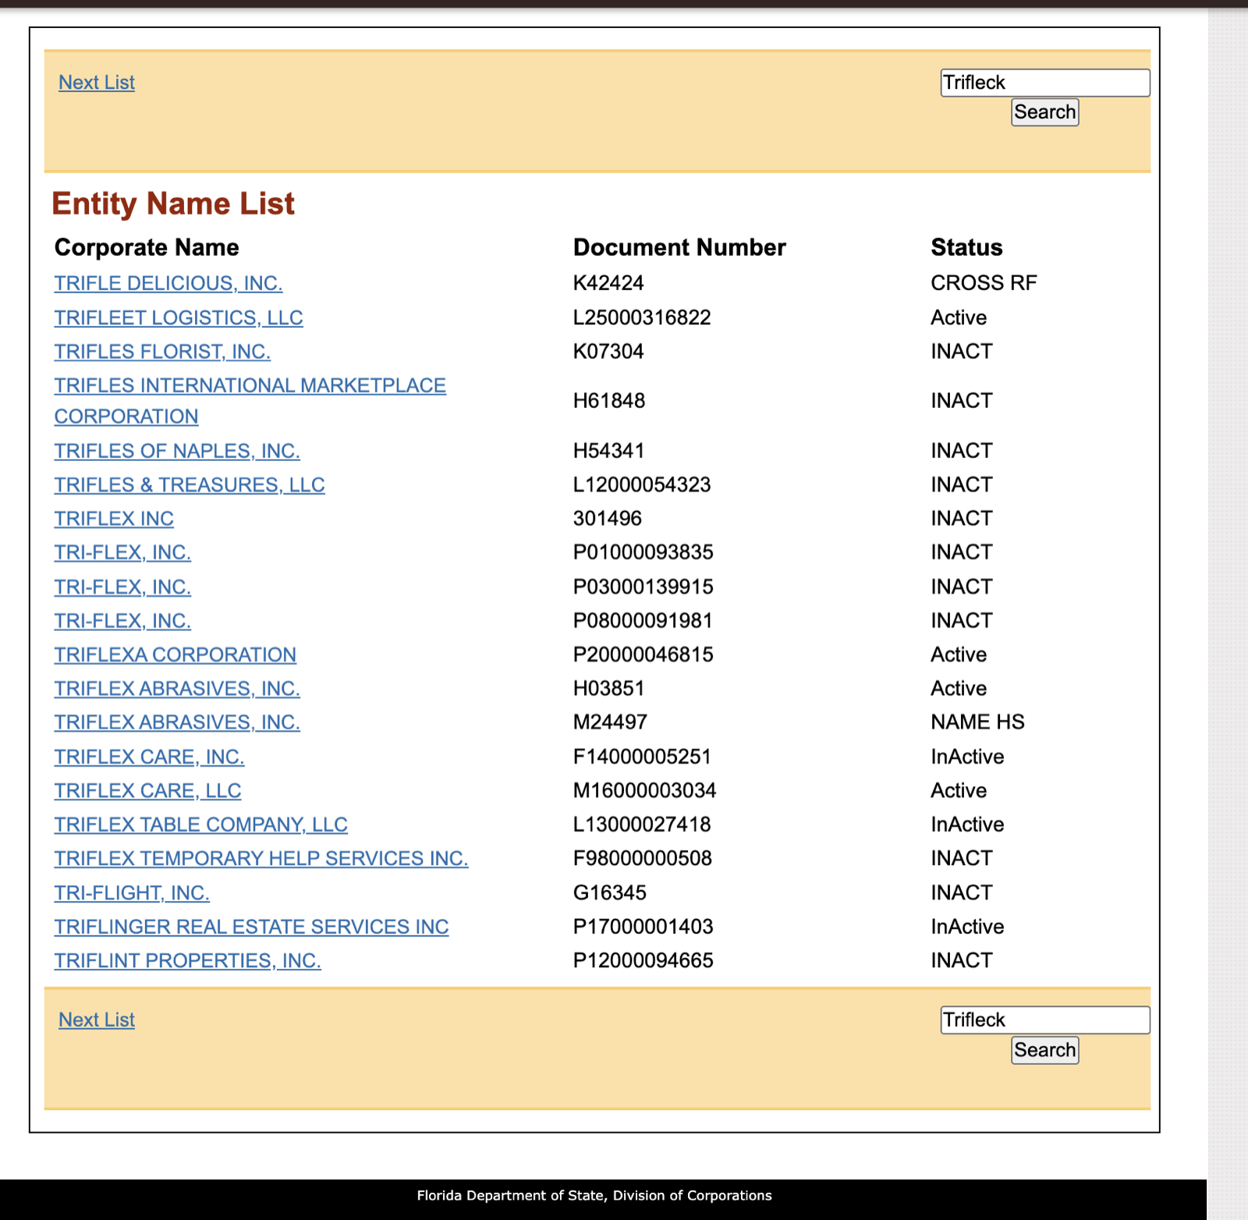Select document number L13000027418
This screenshot has width=1248, height=1220.
pyautogui.click(x=642, y=825)
